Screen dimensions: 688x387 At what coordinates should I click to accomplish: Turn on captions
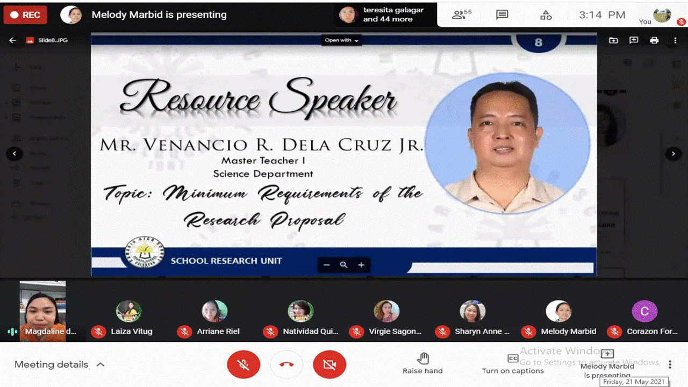point(513,364)
